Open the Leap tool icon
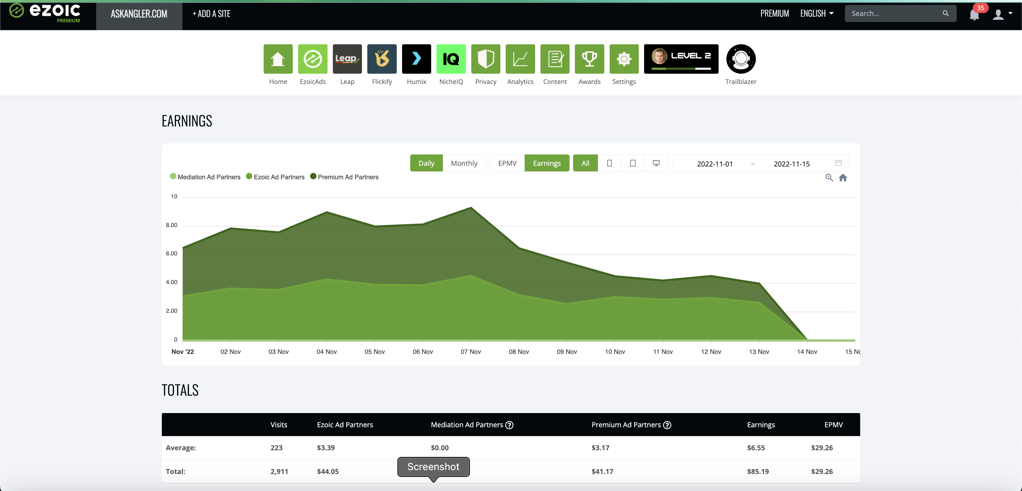Screen dimensions: 1022x491 click(x=347, y=59)
